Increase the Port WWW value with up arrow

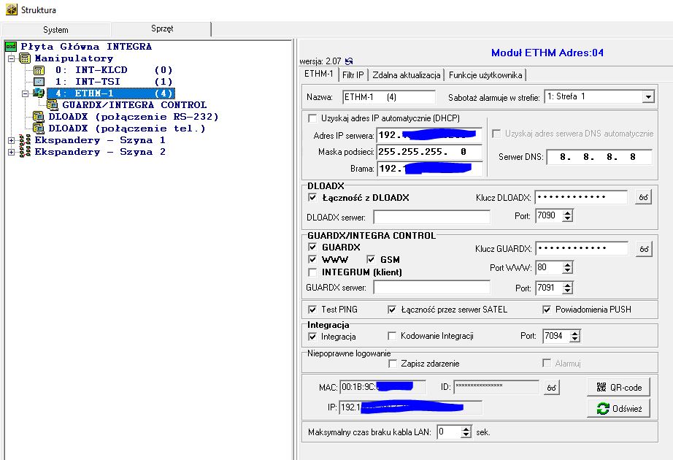coord(567,264)
